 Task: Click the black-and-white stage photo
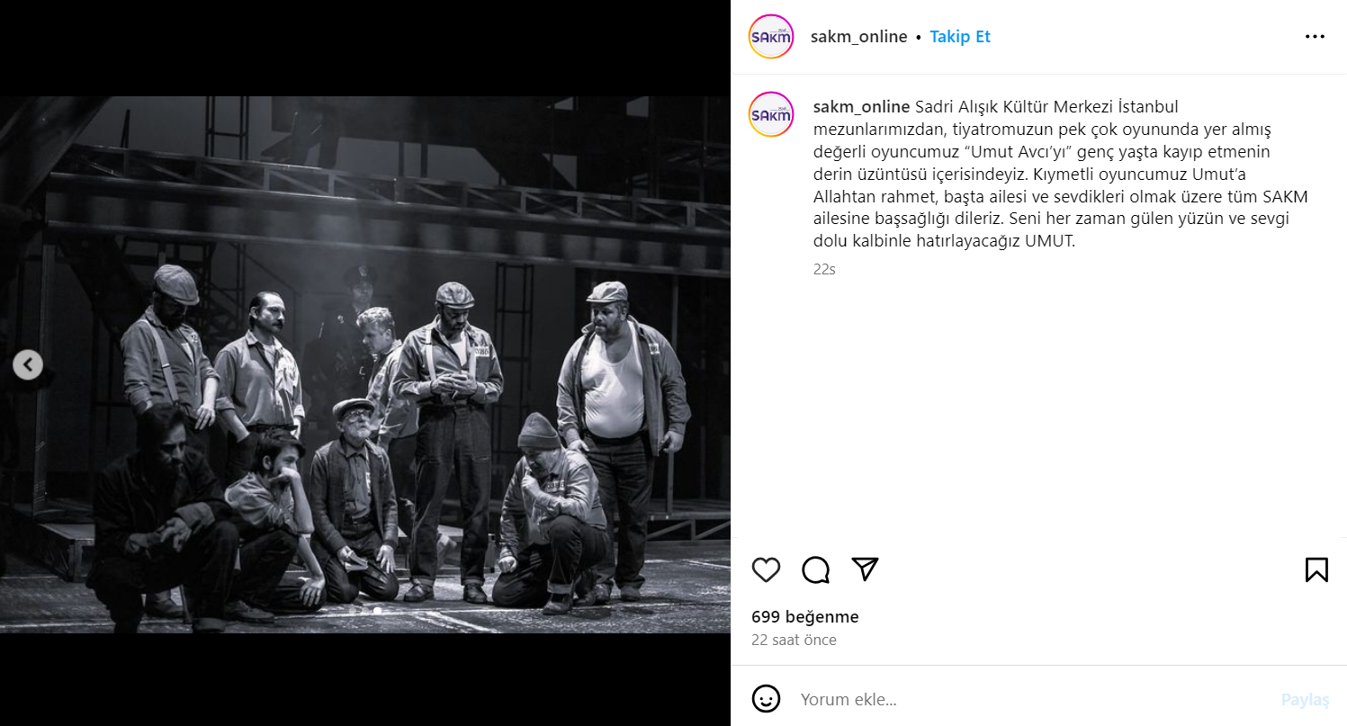coord(365,364)
